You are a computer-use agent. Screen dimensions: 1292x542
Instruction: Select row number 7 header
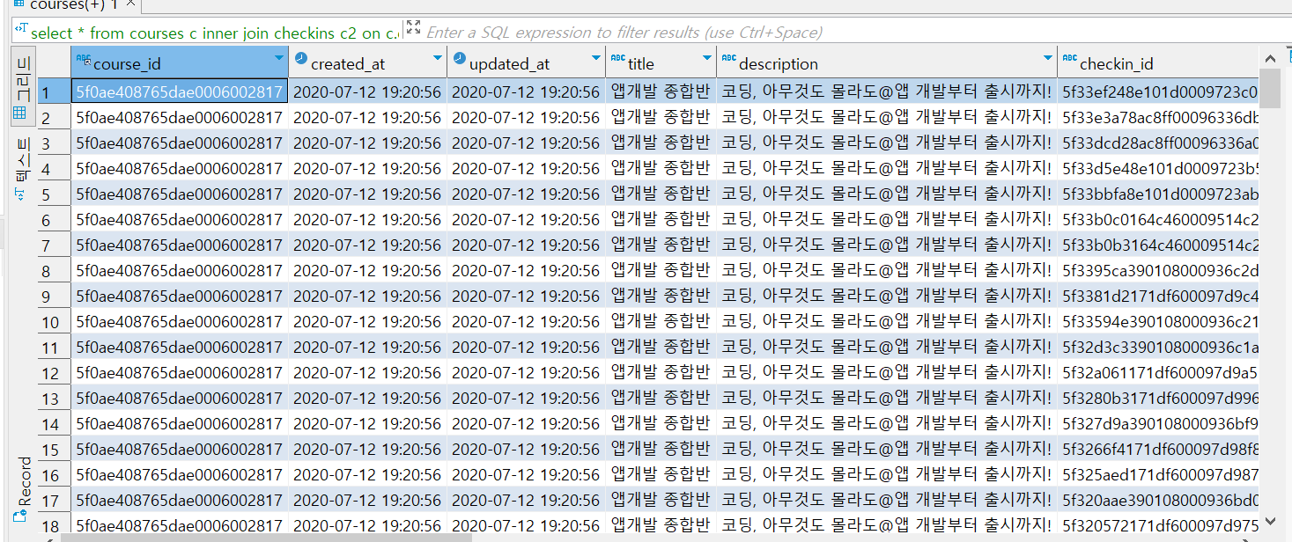click(x=54, y=245)
